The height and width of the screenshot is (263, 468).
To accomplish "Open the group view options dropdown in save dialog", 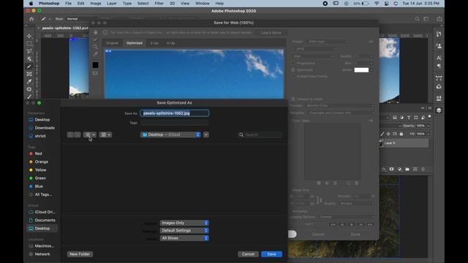I will (x=105, y=134).
